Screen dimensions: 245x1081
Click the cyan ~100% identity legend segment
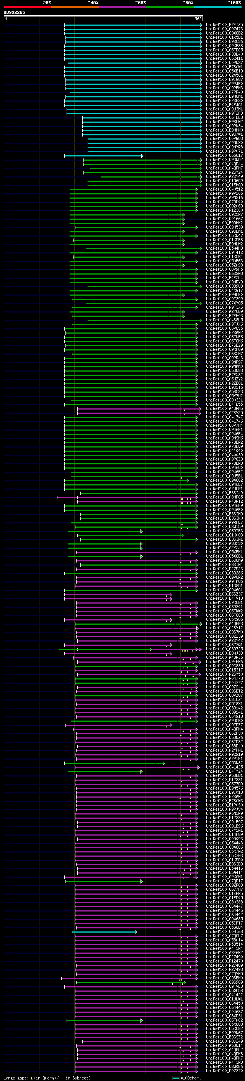point(217,7)
